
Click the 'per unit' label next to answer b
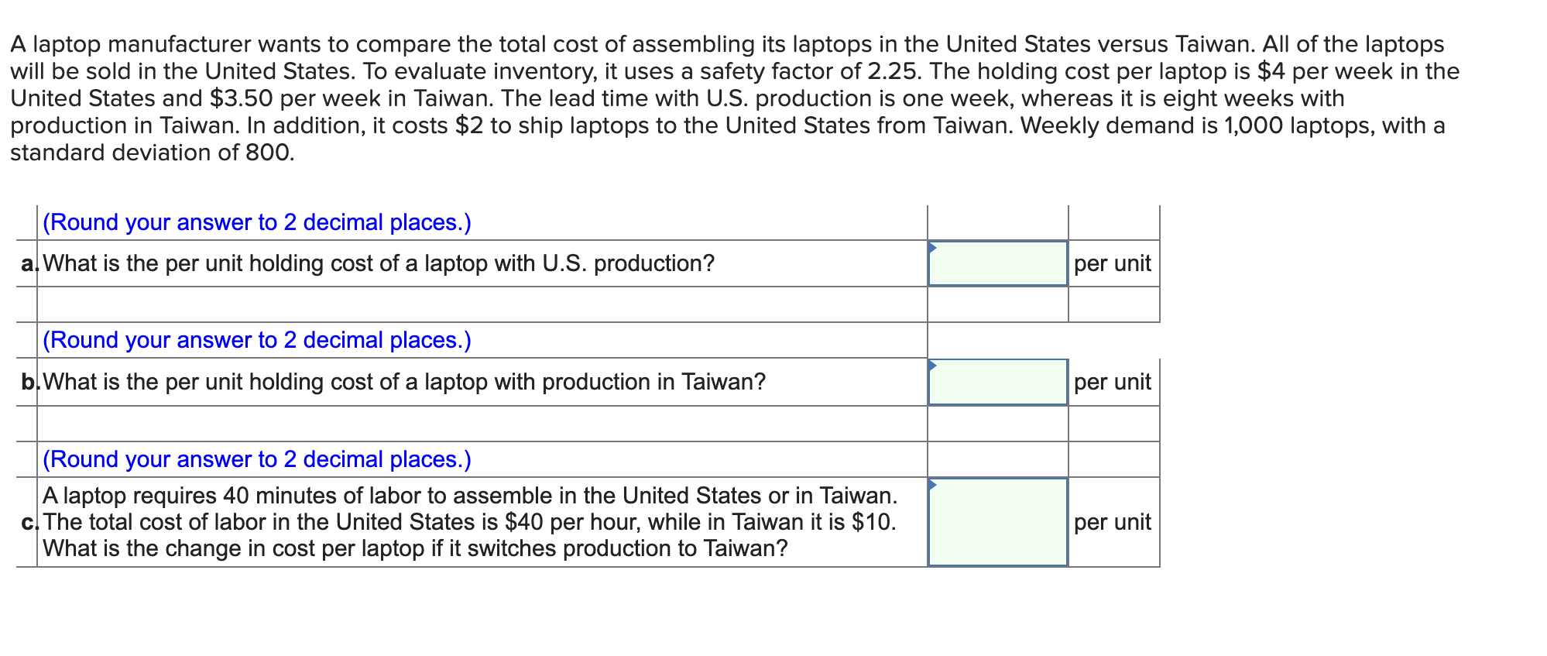pyautogui.click(x=1111, y=382)
